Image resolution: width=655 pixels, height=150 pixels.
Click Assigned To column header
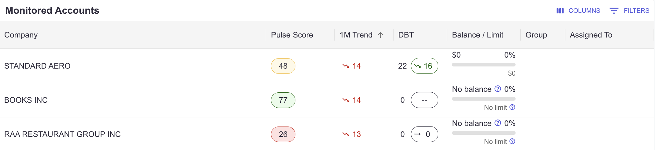coord(591,35)
